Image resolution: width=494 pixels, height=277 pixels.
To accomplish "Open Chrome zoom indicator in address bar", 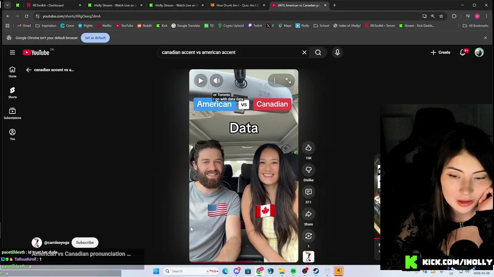I will pos(433,16).
